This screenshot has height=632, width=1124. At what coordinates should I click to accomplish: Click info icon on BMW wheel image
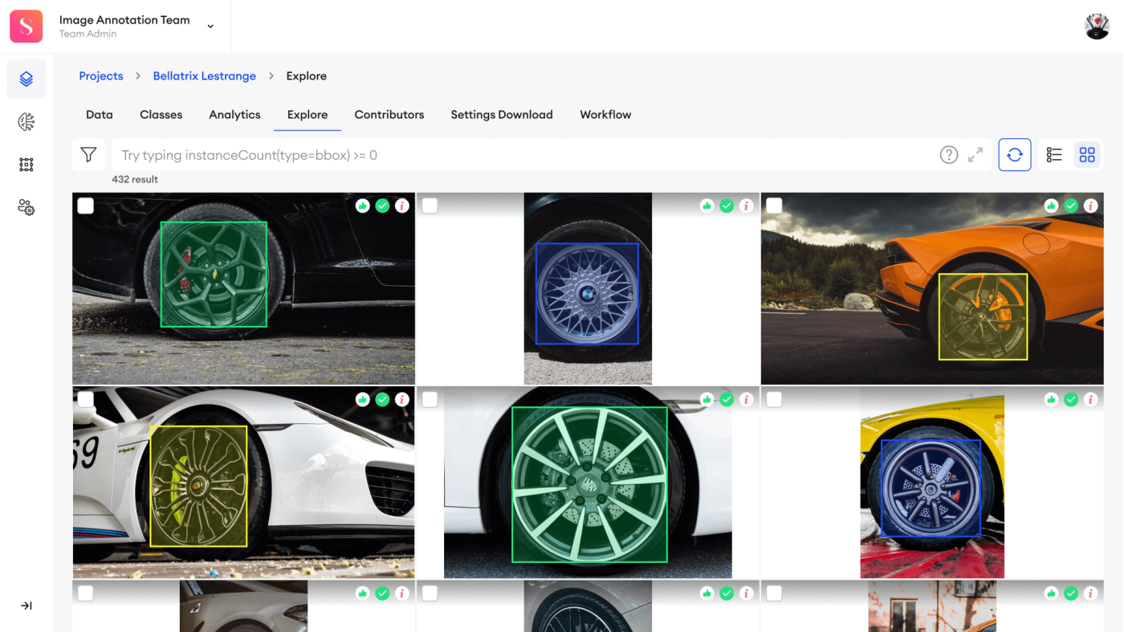(746, 206)
